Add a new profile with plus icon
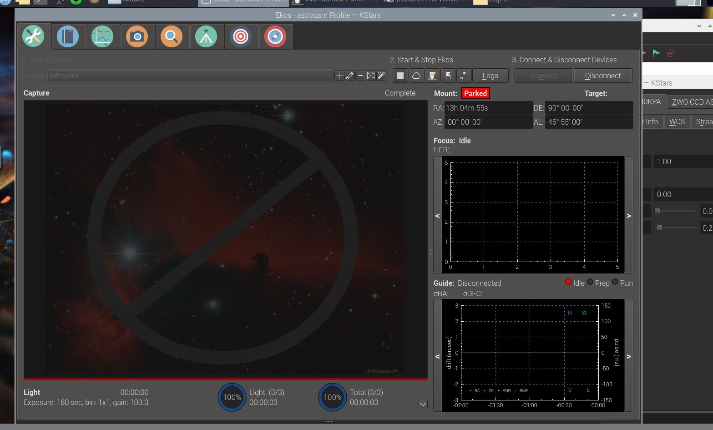 [x=339, y=76]
